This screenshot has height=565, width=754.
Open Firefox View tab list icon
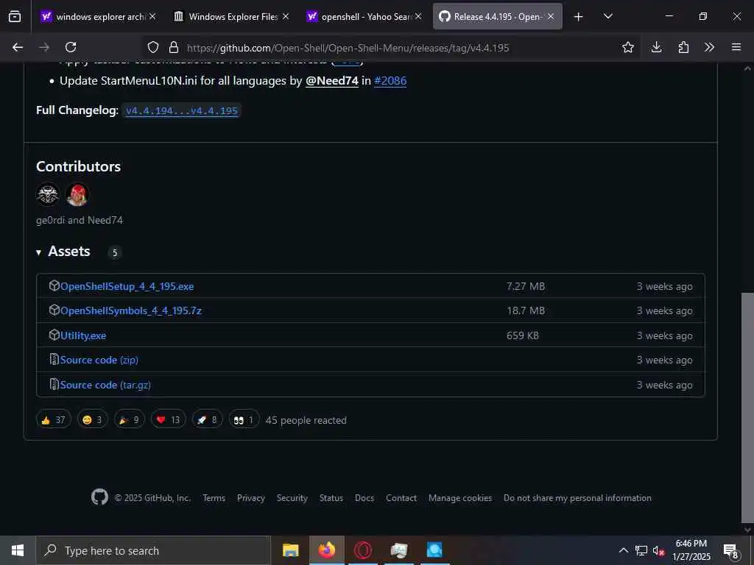pos(15,16)
